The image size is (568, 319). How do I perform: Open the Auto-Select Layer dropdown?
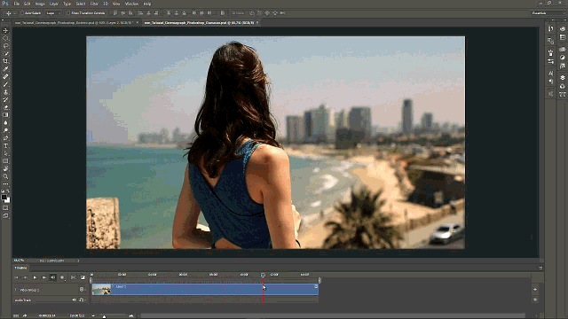(53, 13)
